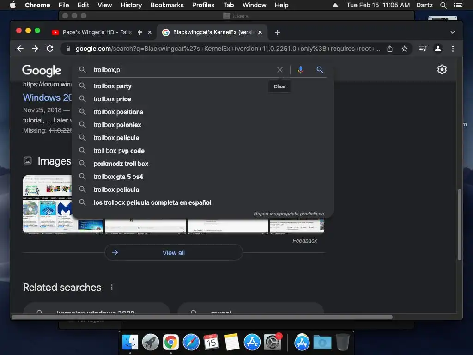
Task: Click the address bar URL field
Action: (227, 49)
